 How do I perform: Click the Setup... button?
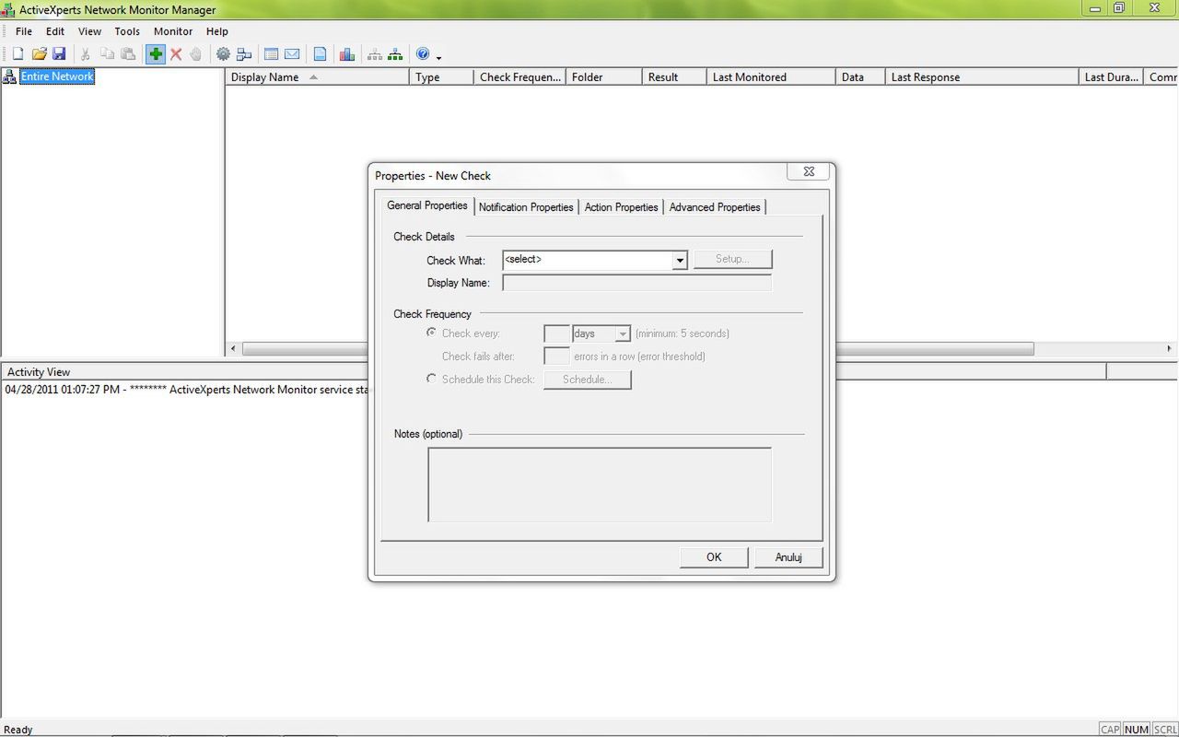click(732, 259)
